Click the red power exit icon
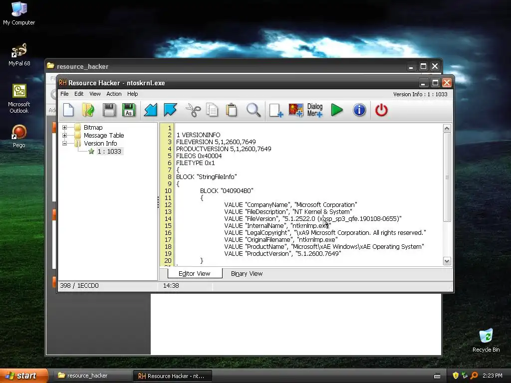The height and width of the screenshot is (383, 511). click(x=381, y=110)
